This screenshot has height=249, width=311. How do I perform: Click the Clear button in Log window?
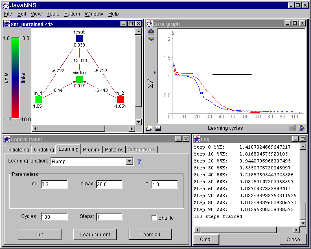(x=206, y=239)
